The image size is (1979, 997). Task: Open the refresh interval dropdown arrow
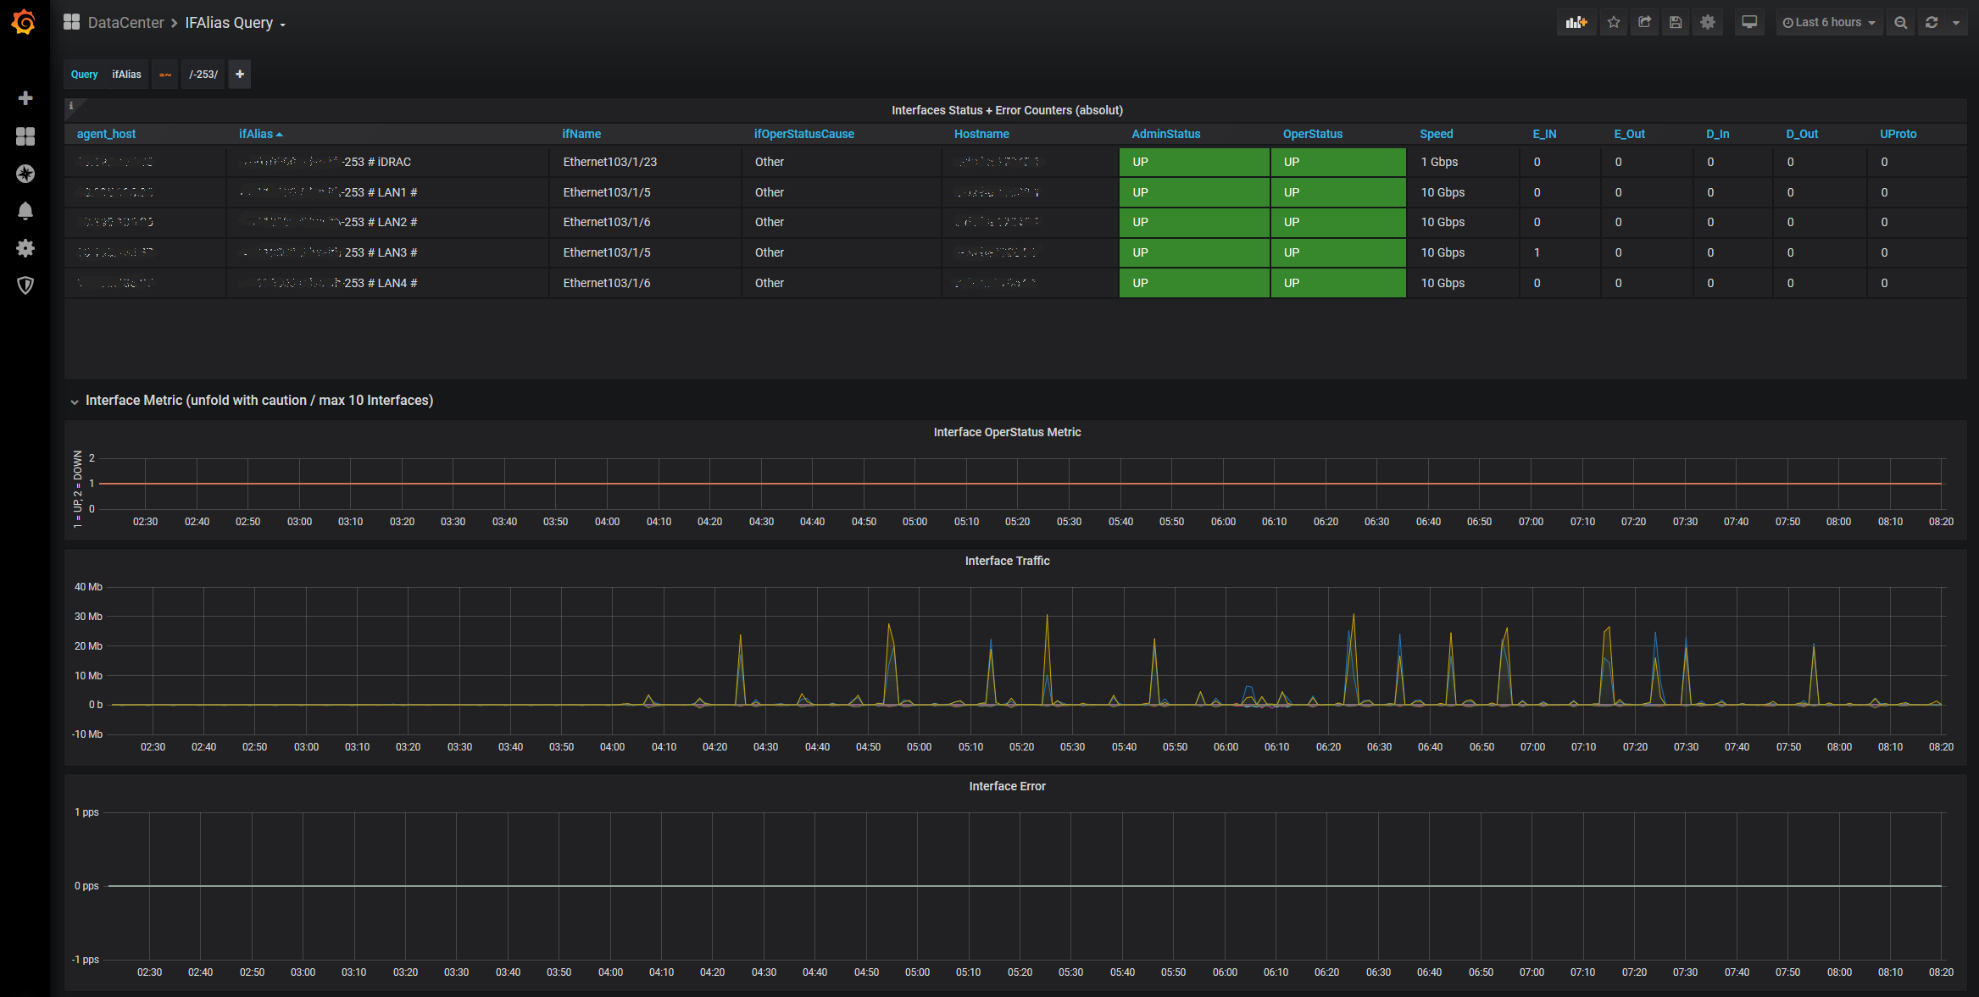pyautogui.click(x=1956, y=23)
